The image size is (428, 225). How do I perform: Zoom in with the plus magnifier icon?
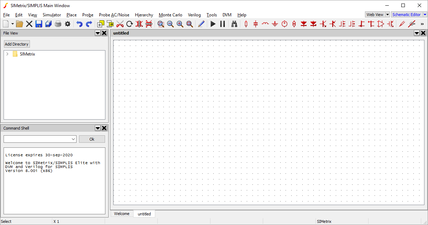(x=180, y=24)
